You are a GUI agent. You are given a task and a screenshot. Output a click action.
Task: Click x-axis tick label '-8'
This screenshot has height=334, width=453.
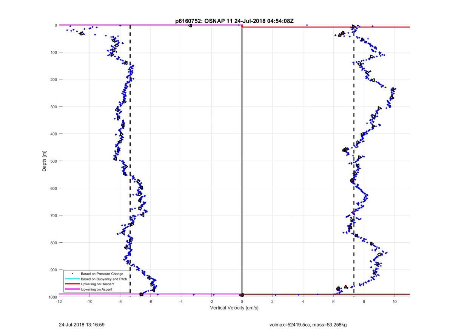[120, 302]
